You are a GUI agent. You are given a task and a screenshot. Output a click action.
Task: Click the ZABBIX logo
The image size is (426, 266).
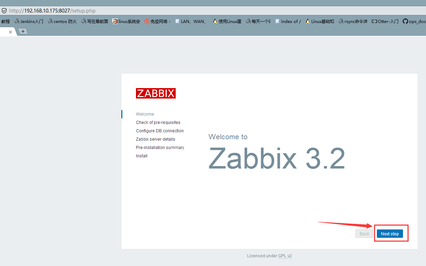tap(156, 93)
